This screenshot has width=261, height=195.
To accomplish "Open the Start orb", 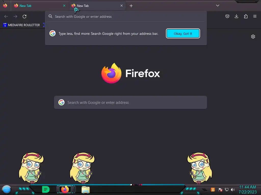I will [x=6, y=189].
